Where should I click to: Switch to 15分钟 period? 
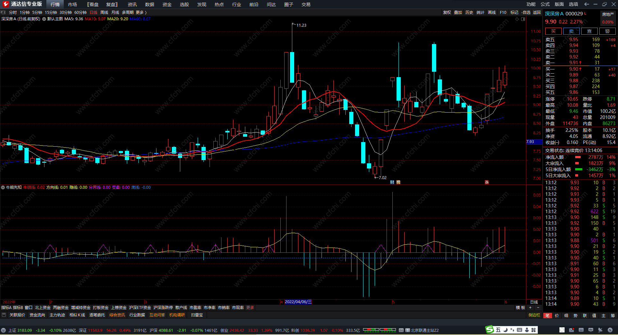(51, 12)
